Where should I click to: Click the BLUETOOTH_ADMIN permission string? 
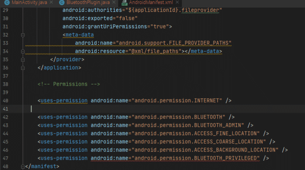(x=188, y=125)
